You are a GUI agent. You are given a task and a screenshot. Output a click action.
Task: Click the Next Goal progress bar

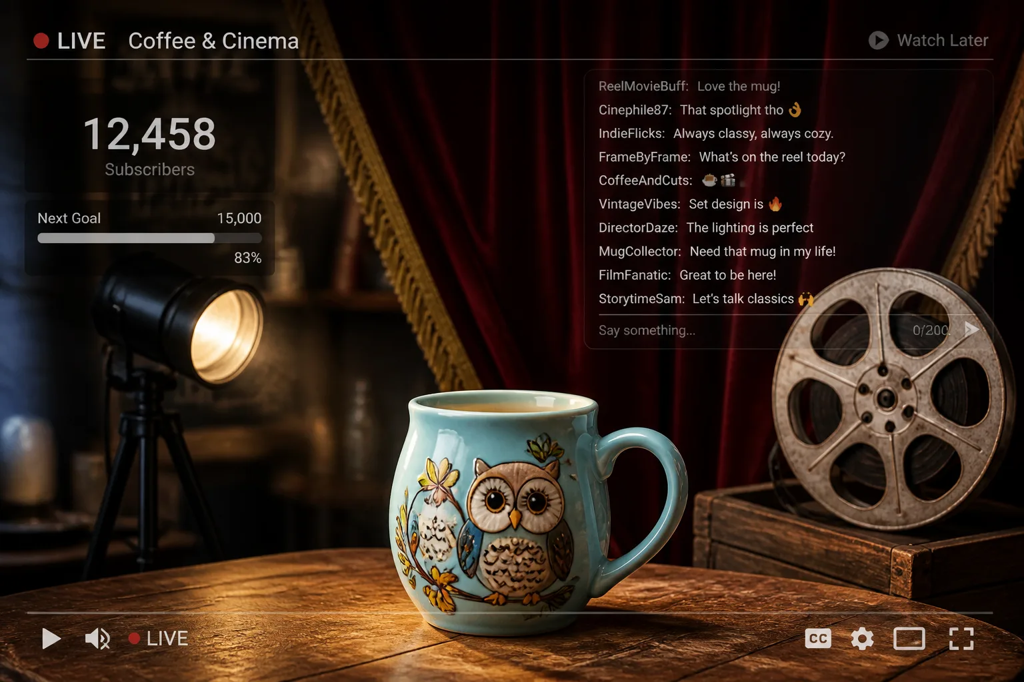149,238
